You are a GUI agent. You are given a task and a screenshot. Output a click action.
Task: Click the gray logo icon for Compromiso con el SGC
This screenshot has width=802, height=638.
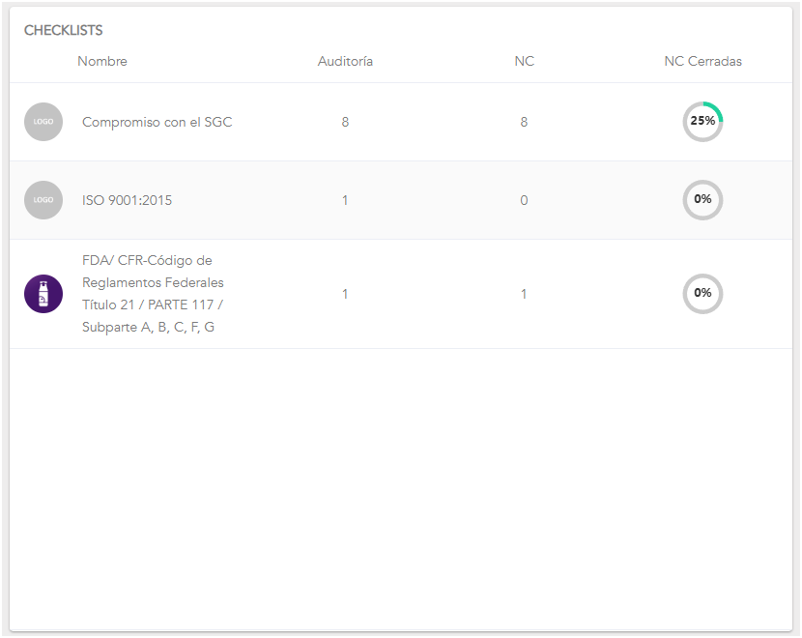pos(43,122)
